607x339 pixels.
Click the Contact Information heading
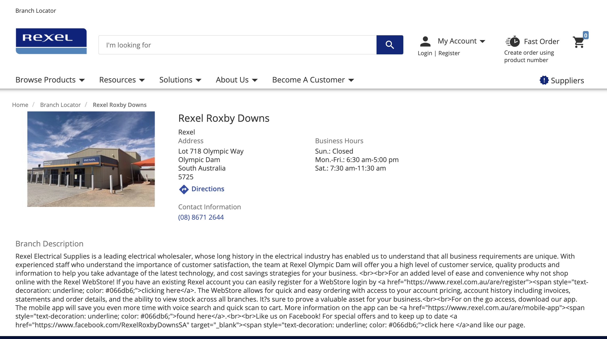(x=210, y=207)
